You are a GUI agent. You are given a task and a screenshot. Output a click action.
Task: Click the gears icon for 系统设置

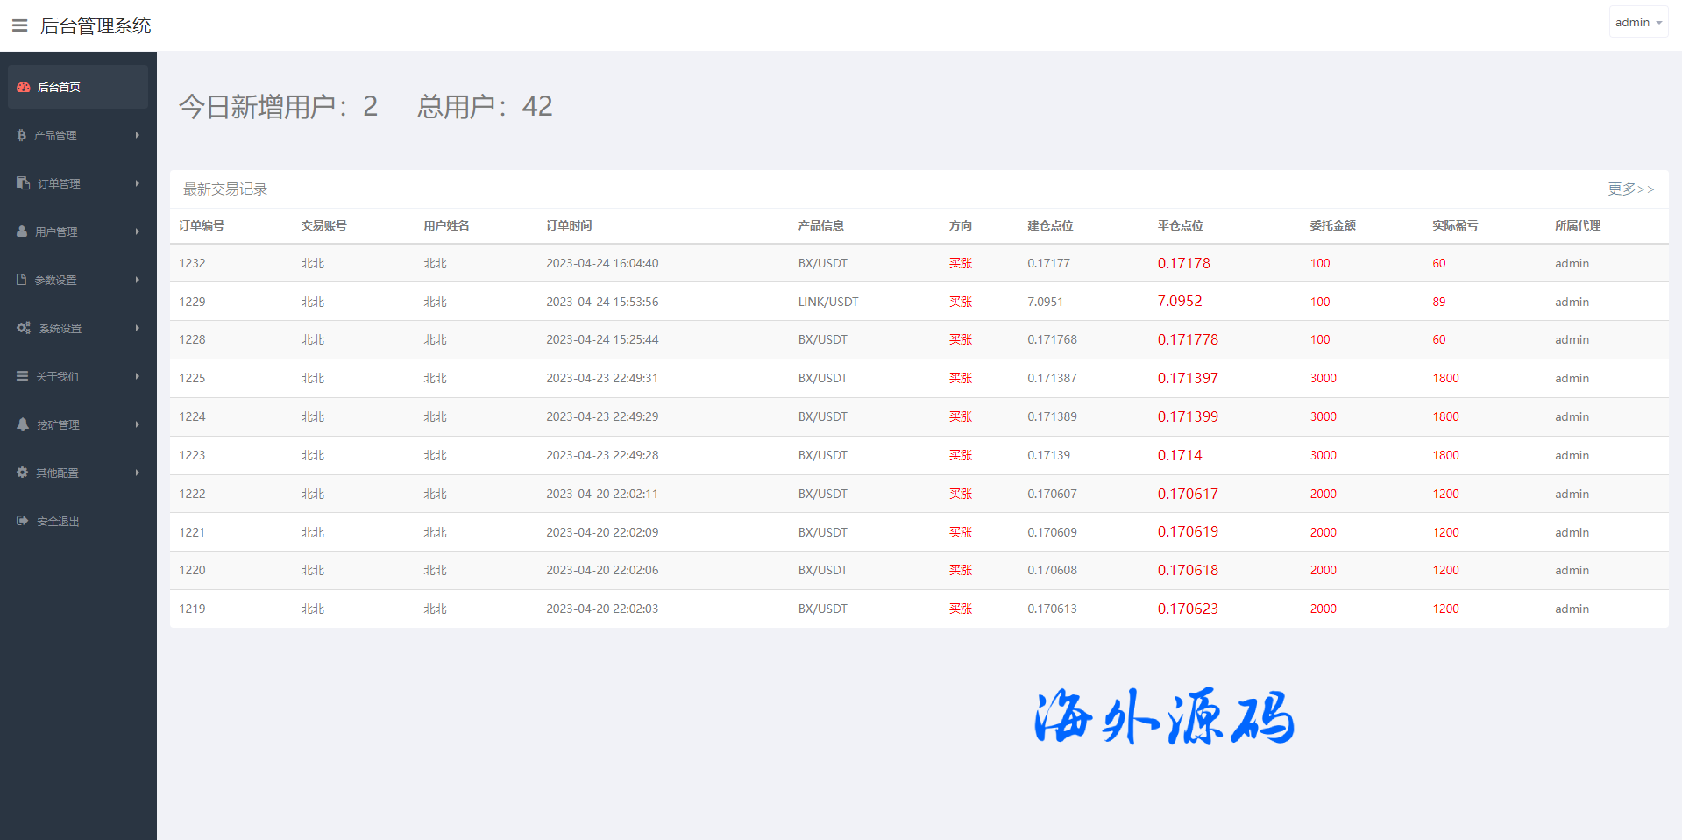(x=24, y=328)
